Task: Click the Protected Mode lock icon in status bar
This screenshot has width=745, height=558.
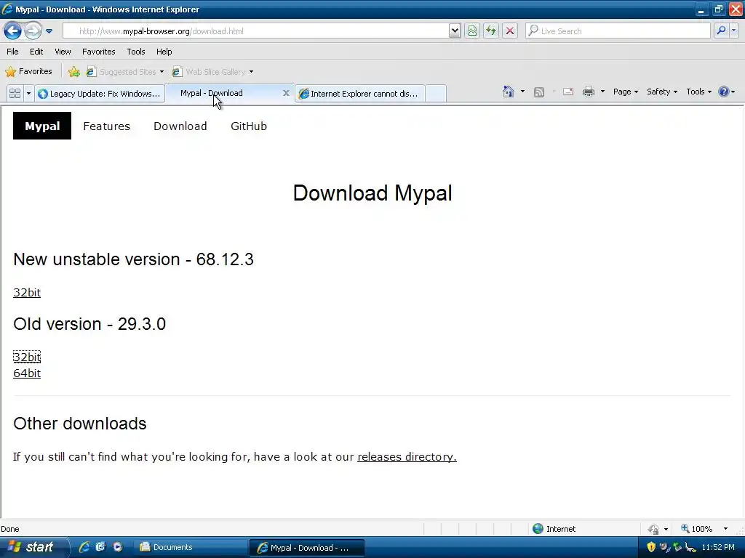Action: (654, 529)
